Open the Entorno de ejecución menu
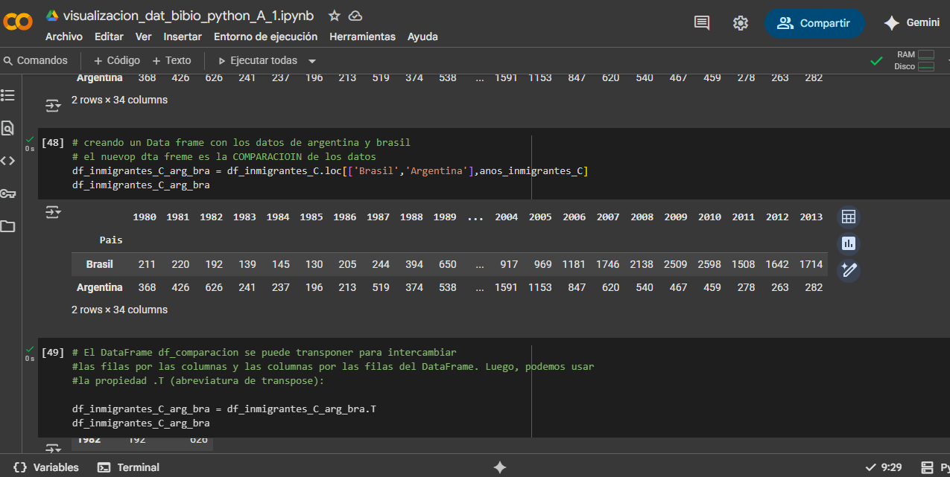950x477 pixels. [x=265, y=36]
